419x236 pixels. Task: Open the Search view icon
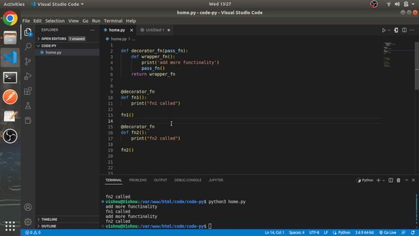(27, 47)
